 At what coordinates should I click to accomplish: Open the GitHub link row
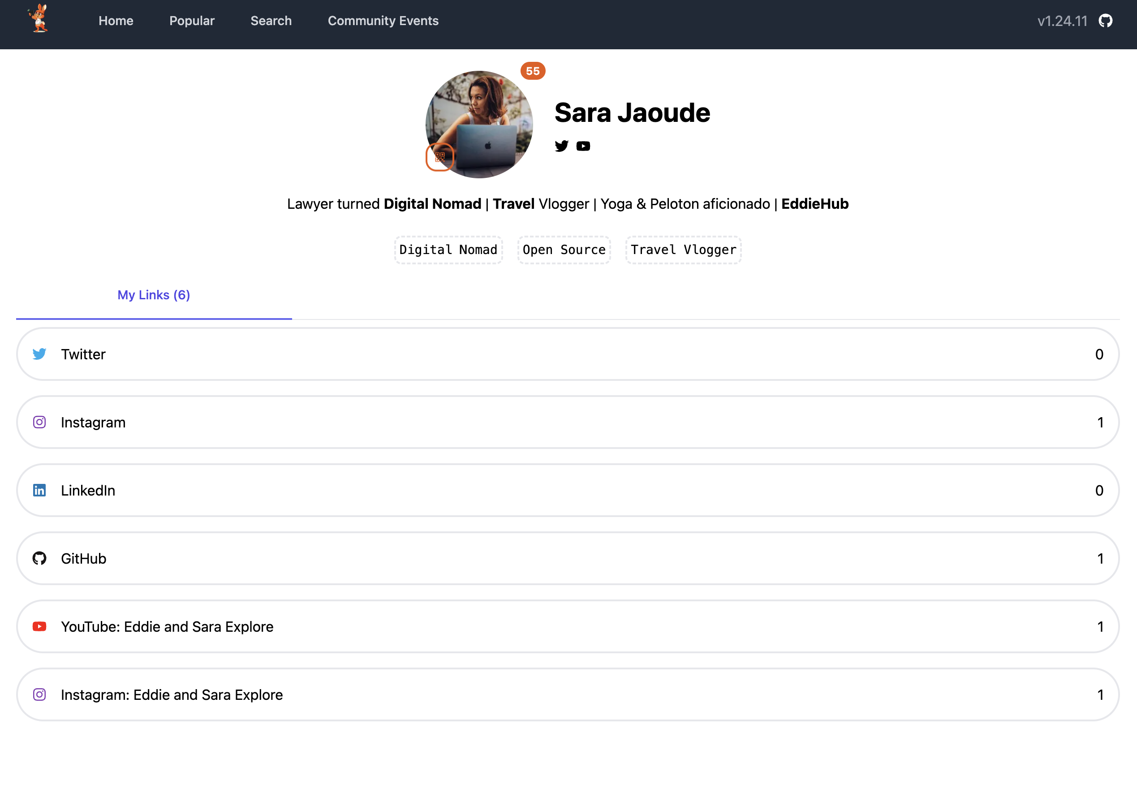568,558
